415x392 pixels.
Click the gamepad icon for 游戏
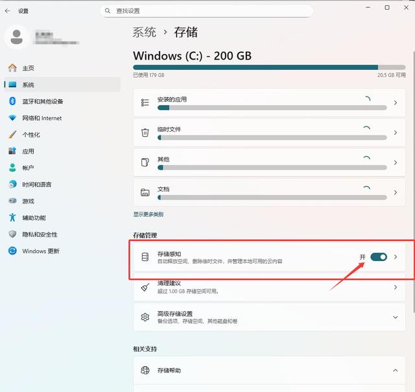[12, 201]
